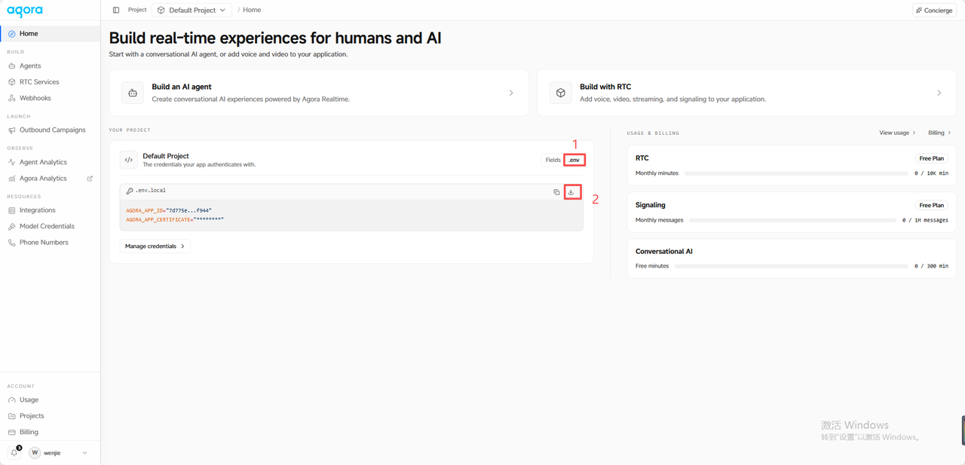Switch credentials view to Fields

[x=553, y=161]
